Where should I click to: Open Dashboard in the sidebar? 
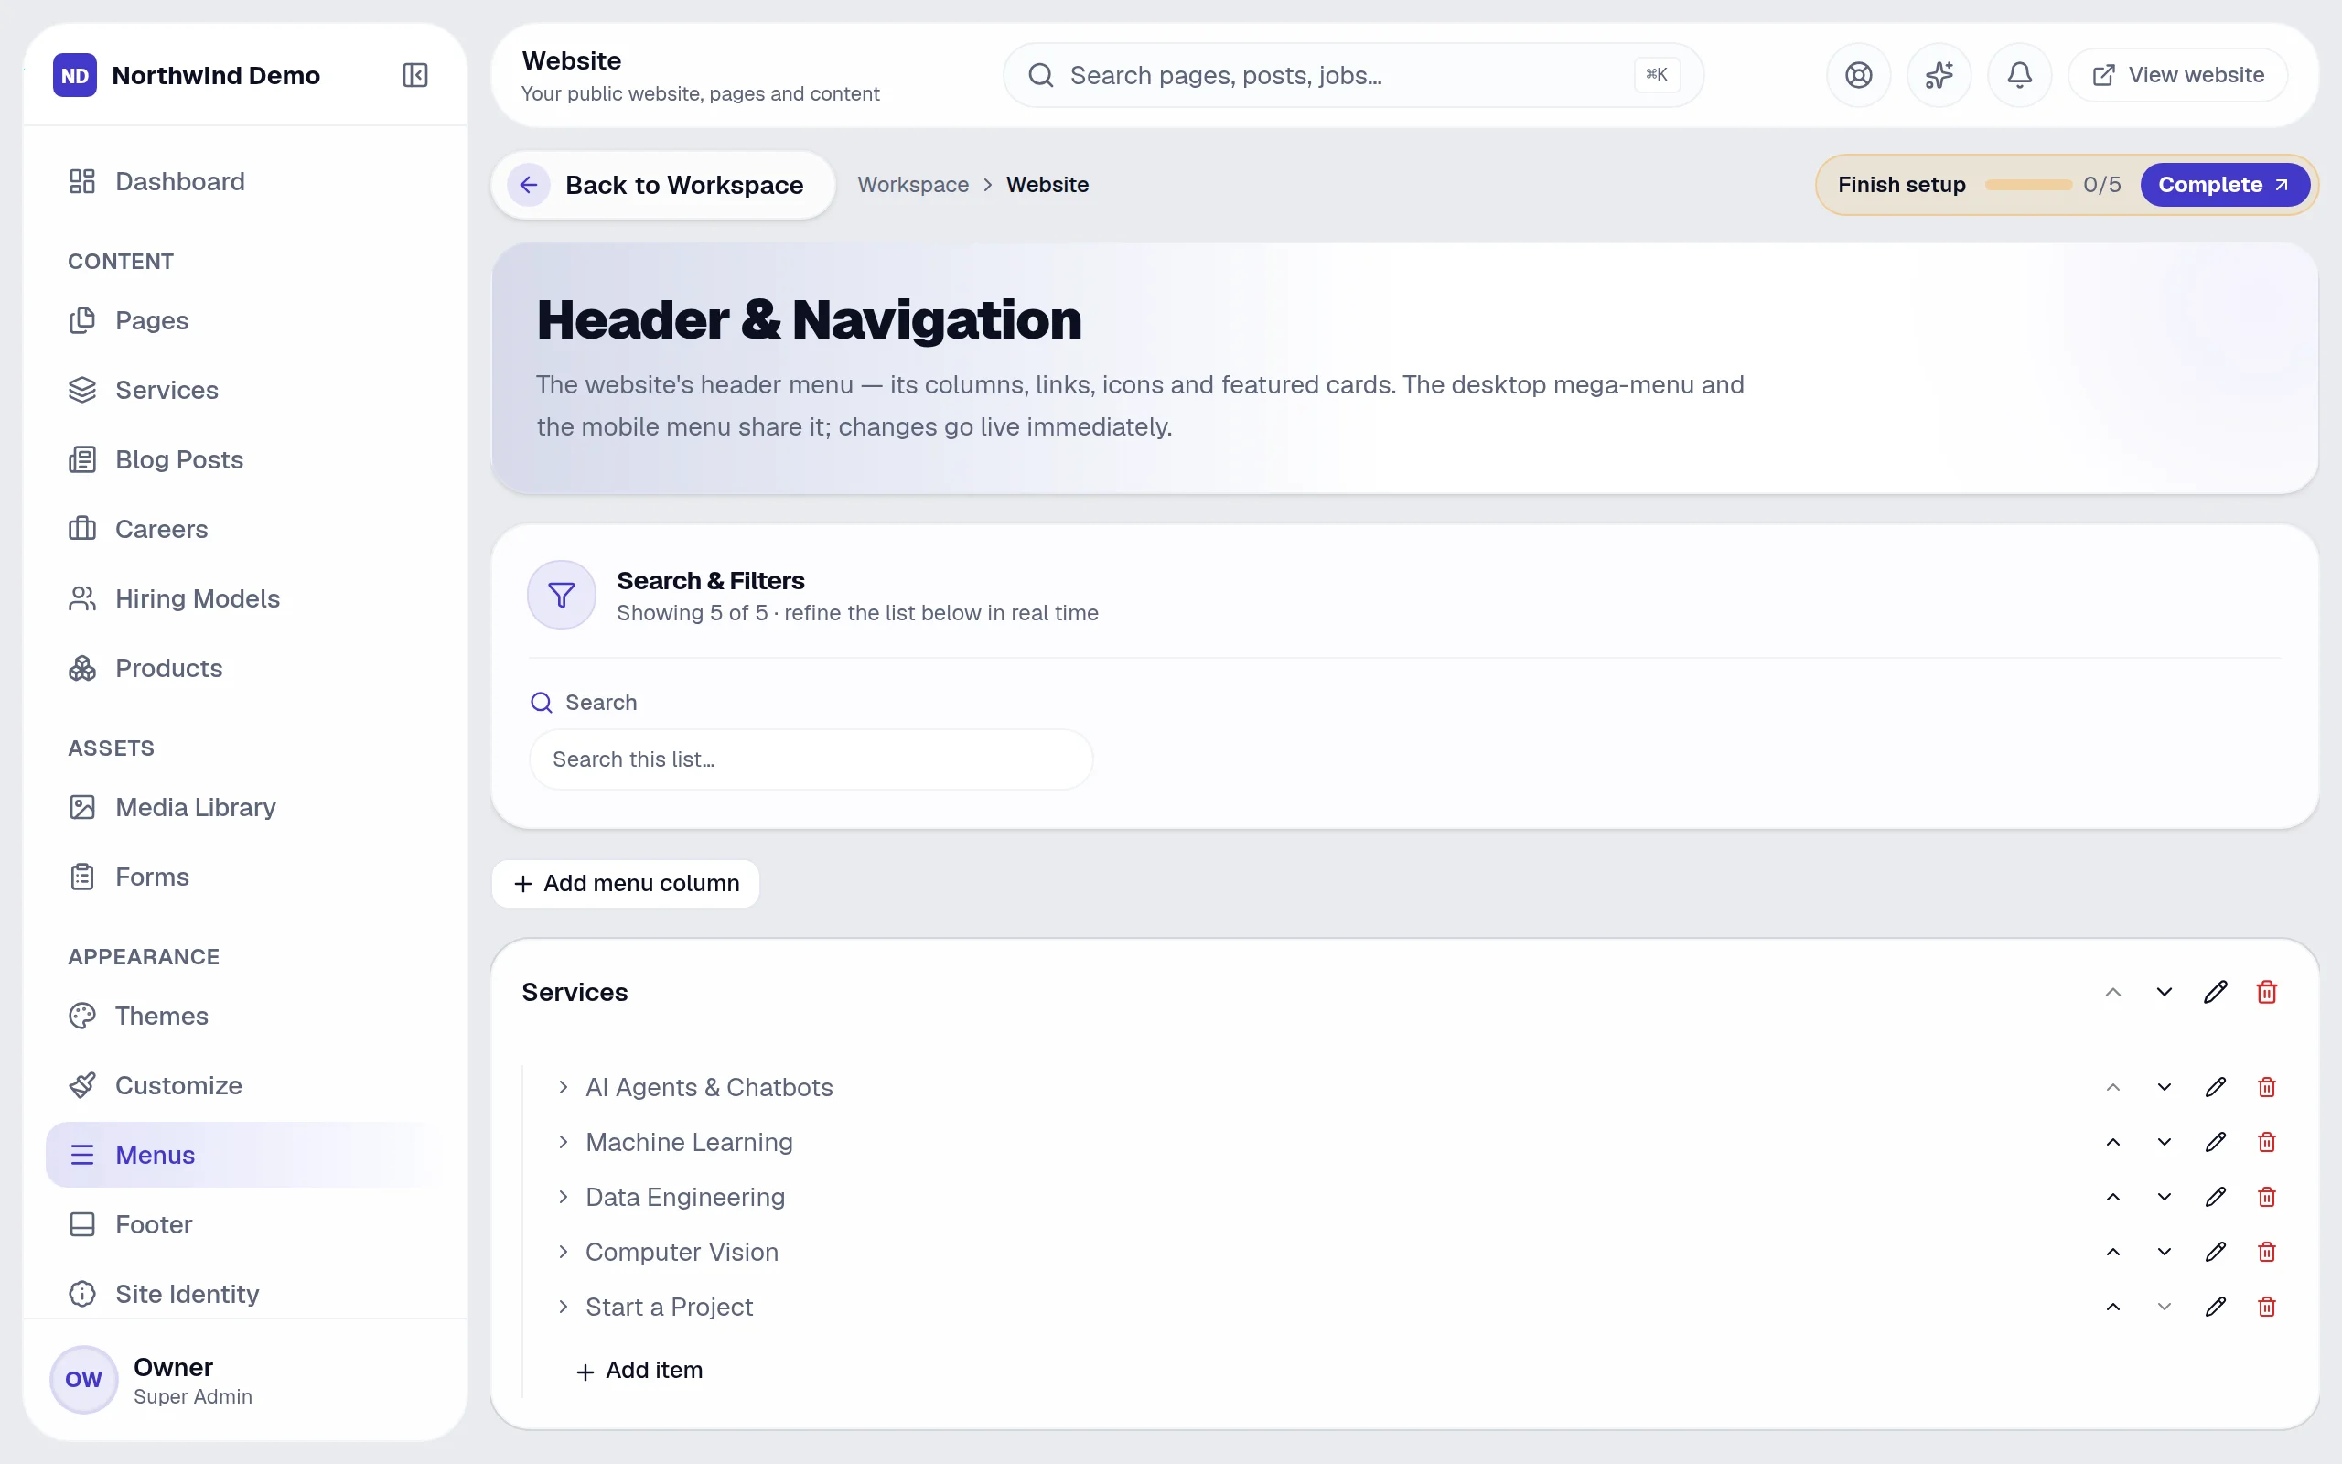click(x=245, y=182)
